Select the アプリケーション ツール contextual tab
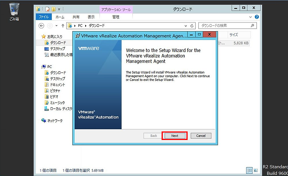Screen dimensions: 288x176 [116, 10]
